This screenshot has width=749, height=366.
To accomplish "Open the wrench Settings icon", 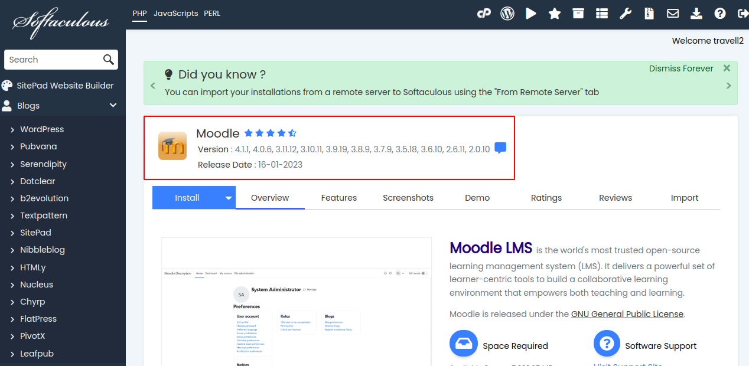I will click(x=626, y=13).
